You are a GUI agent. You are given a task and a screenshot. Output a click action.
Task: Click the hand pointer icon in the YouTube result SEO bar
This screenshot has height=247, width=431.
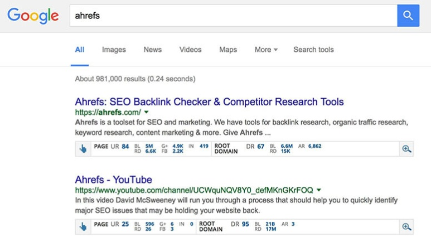(x=83, y=227)
